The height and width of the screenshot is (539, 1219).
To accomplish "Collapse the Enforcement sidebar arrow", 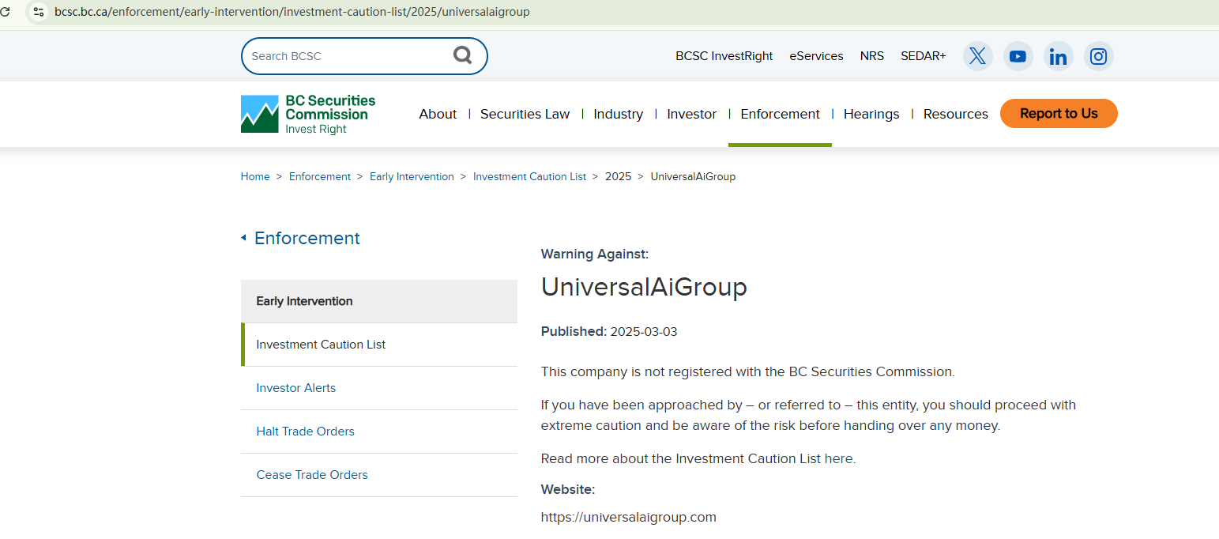I will coord(243,238).
